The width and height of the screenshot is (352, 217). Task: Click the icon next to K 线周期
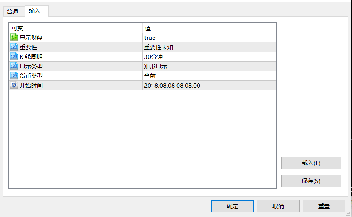pos(14,57)
